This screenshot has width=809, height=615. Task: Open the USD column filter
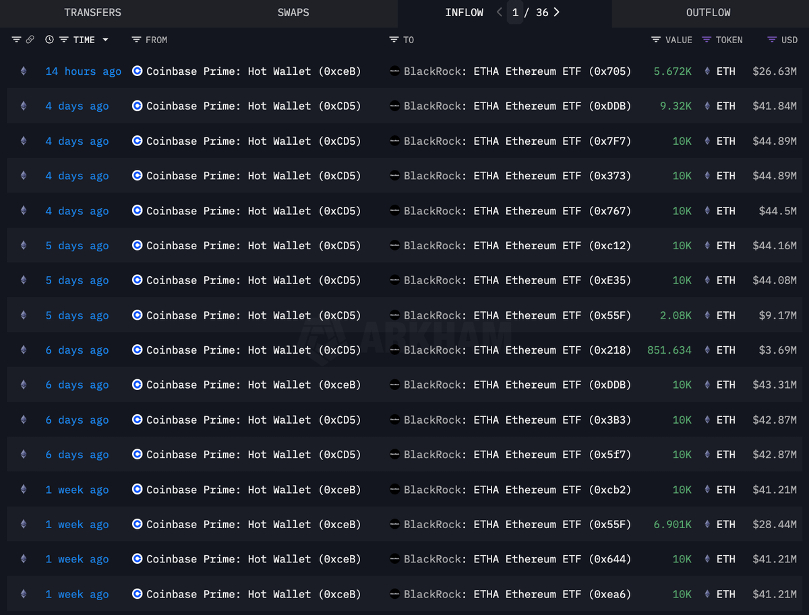(x=772, y=40)
